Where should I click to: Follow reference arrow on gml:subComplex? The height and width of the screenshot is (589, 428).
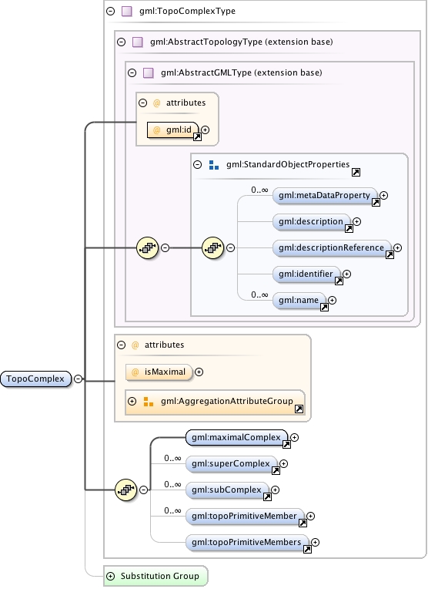click(x=267, y=497)
